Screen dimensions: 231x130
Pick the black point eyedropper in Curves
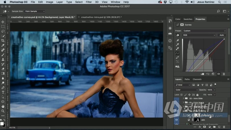(177, 41)
